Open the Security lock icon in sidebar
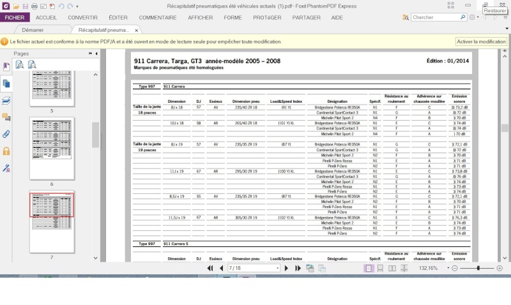The width and height of the screenshot is (511, 305). pos(6,151)
